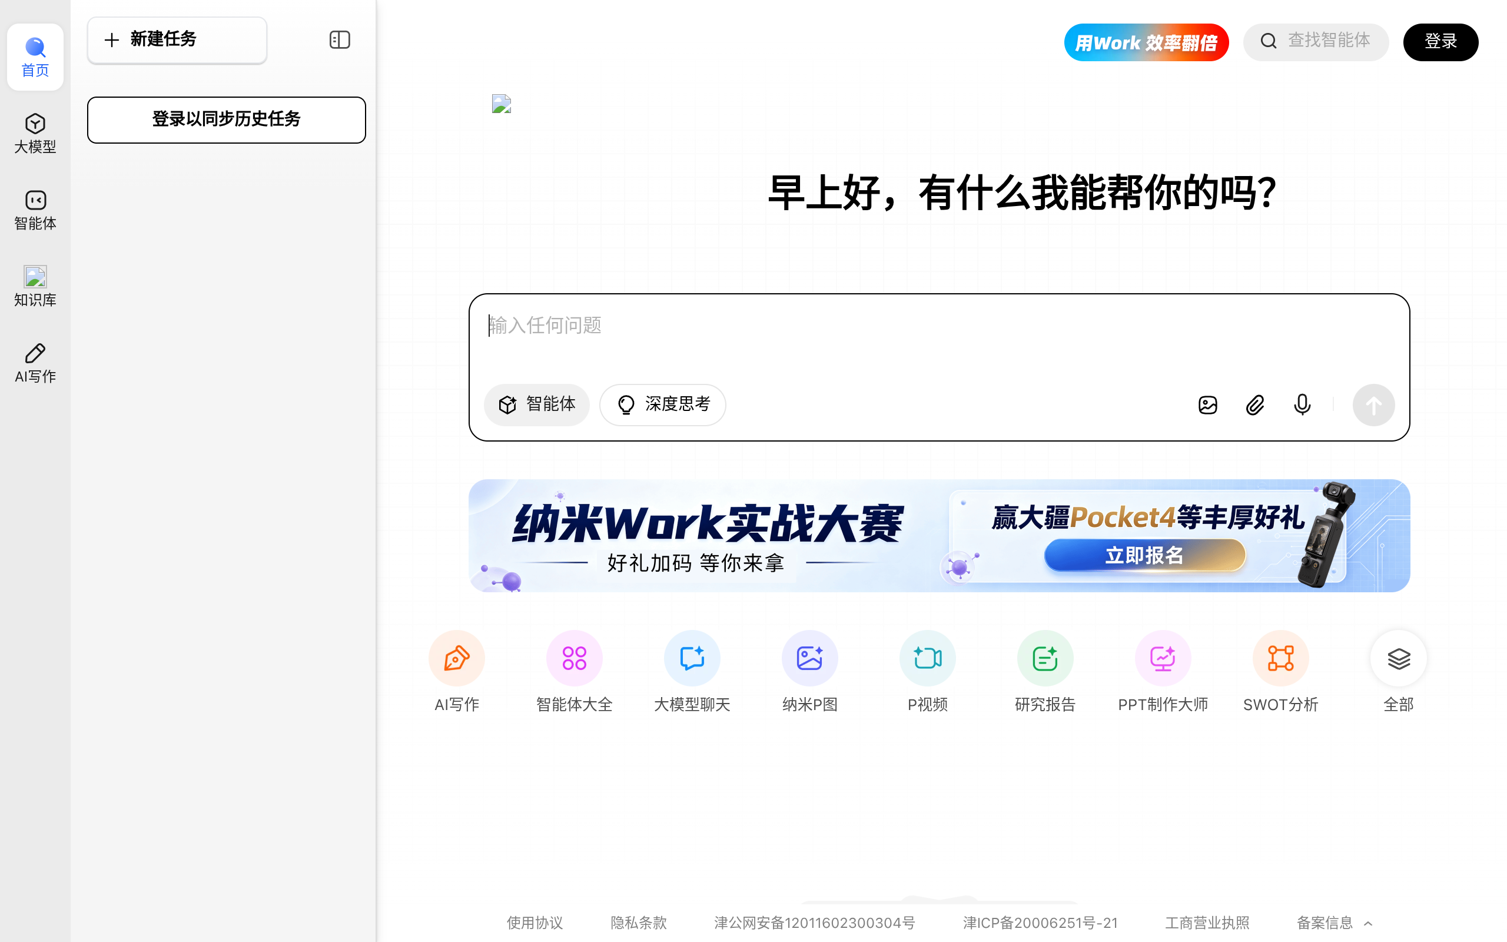Screen dimensions: 1507x942
Task: Click the paperclip attachment icon
Action: click(x=1255, y=405)
